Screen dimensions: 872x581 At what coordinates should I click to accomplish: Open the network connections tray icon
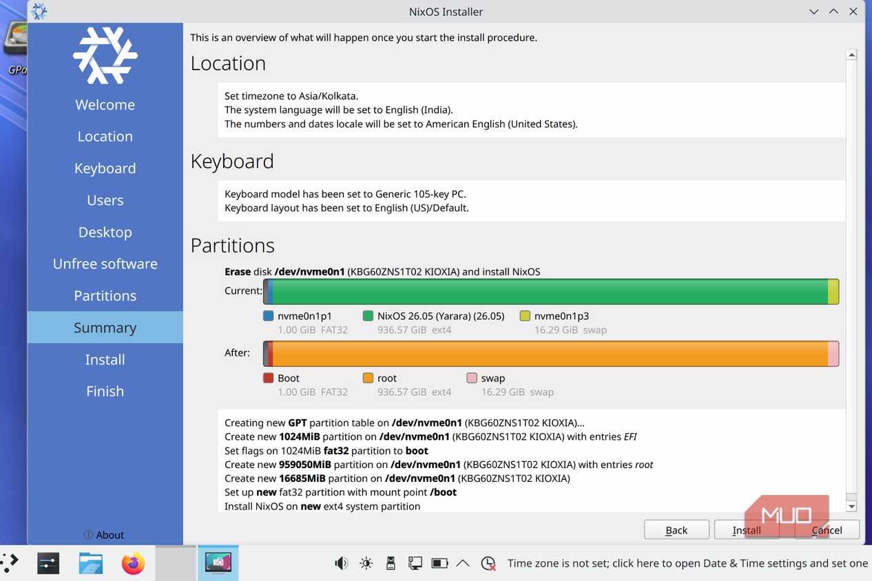pos(415,563)
